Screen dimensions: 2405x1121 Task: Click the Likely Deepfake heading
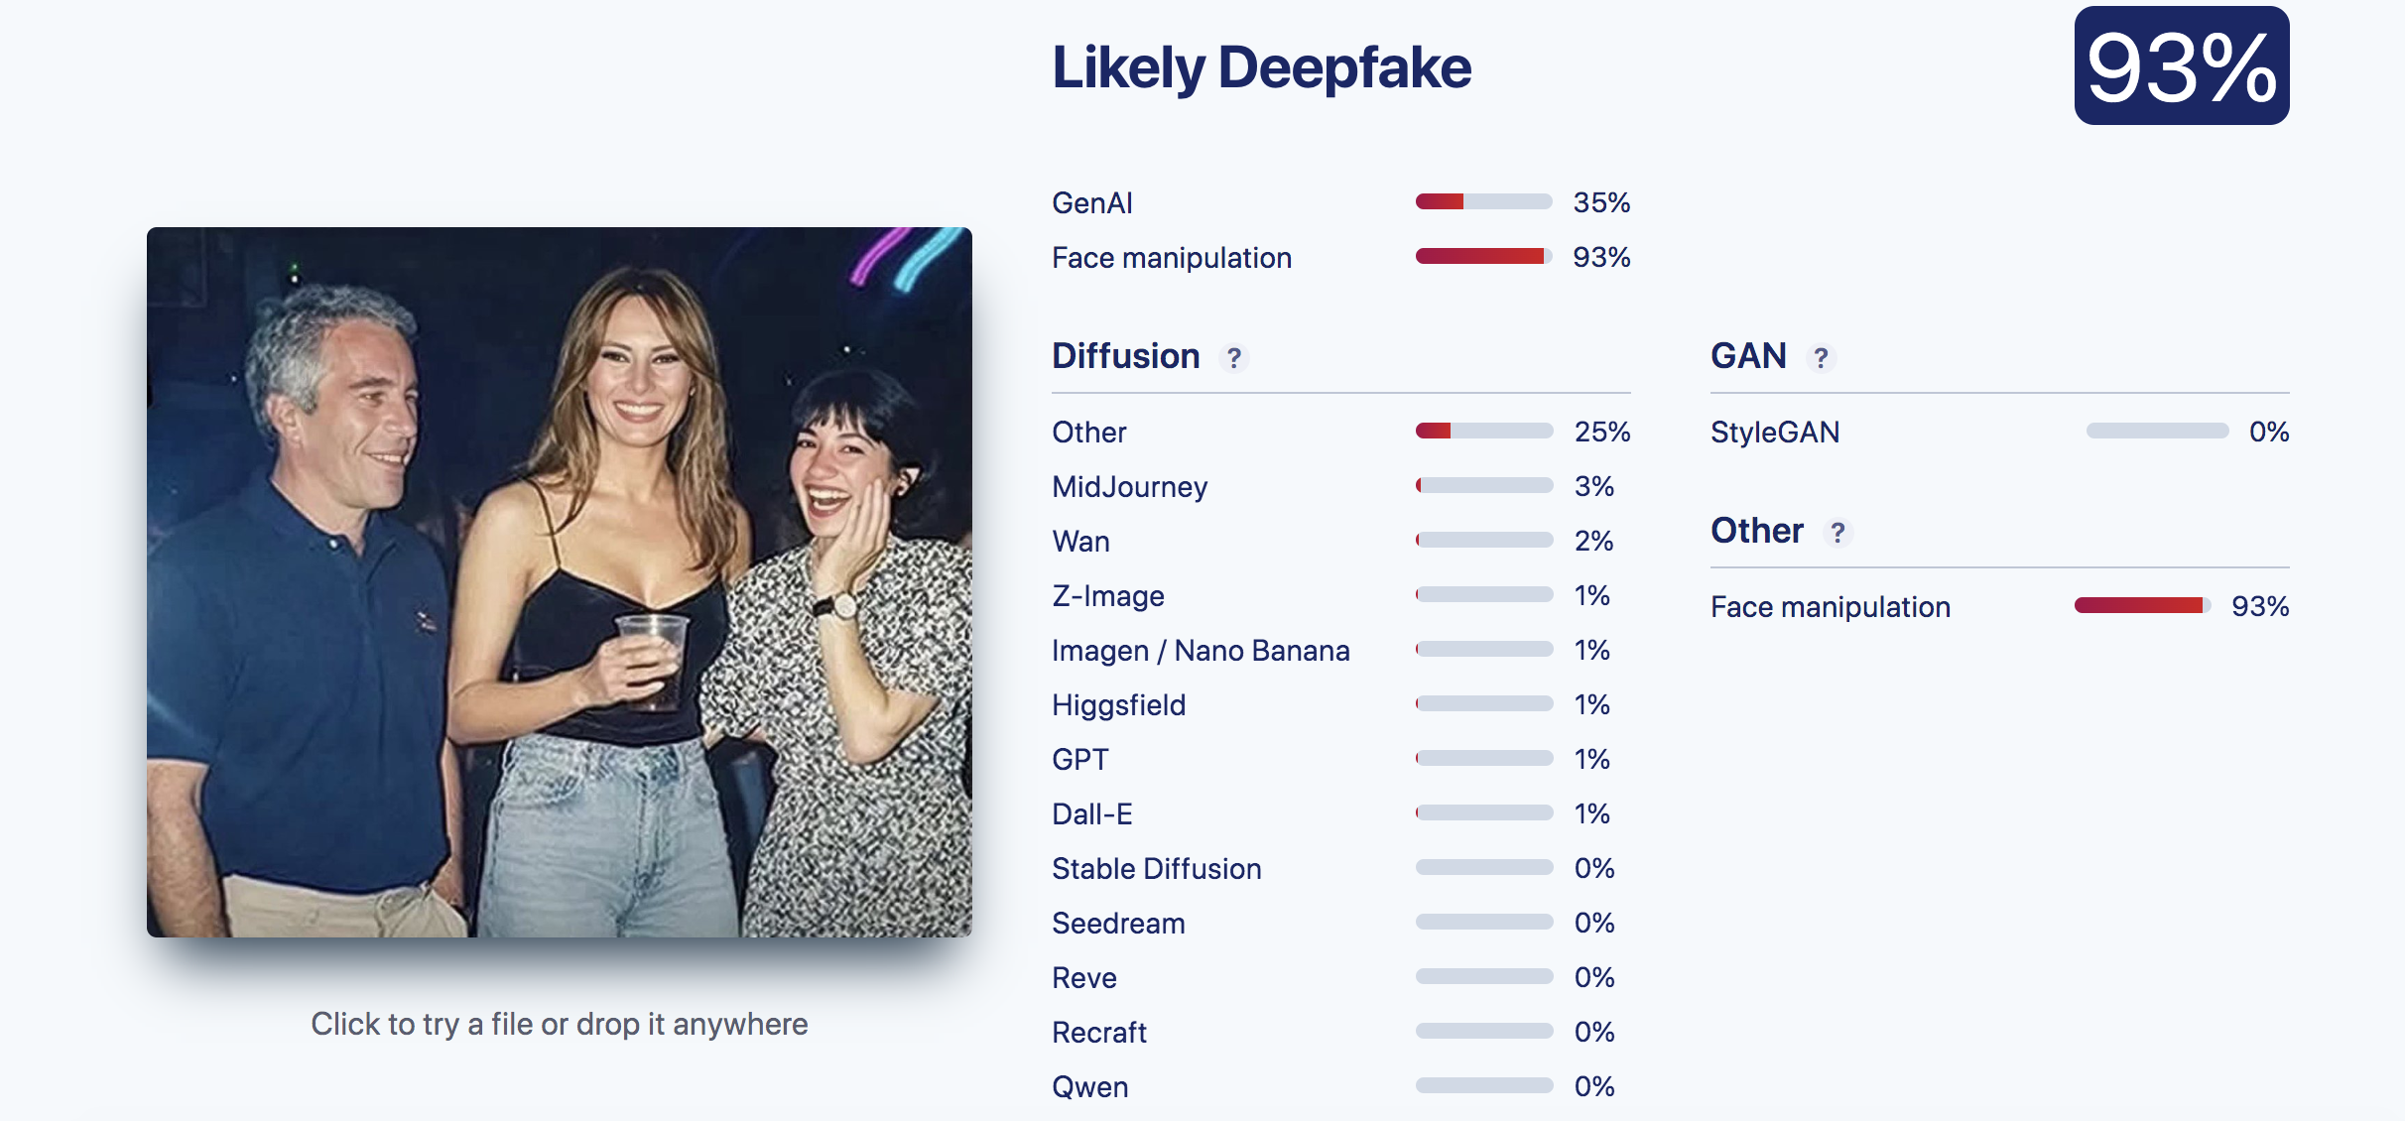coord(1261,67)
